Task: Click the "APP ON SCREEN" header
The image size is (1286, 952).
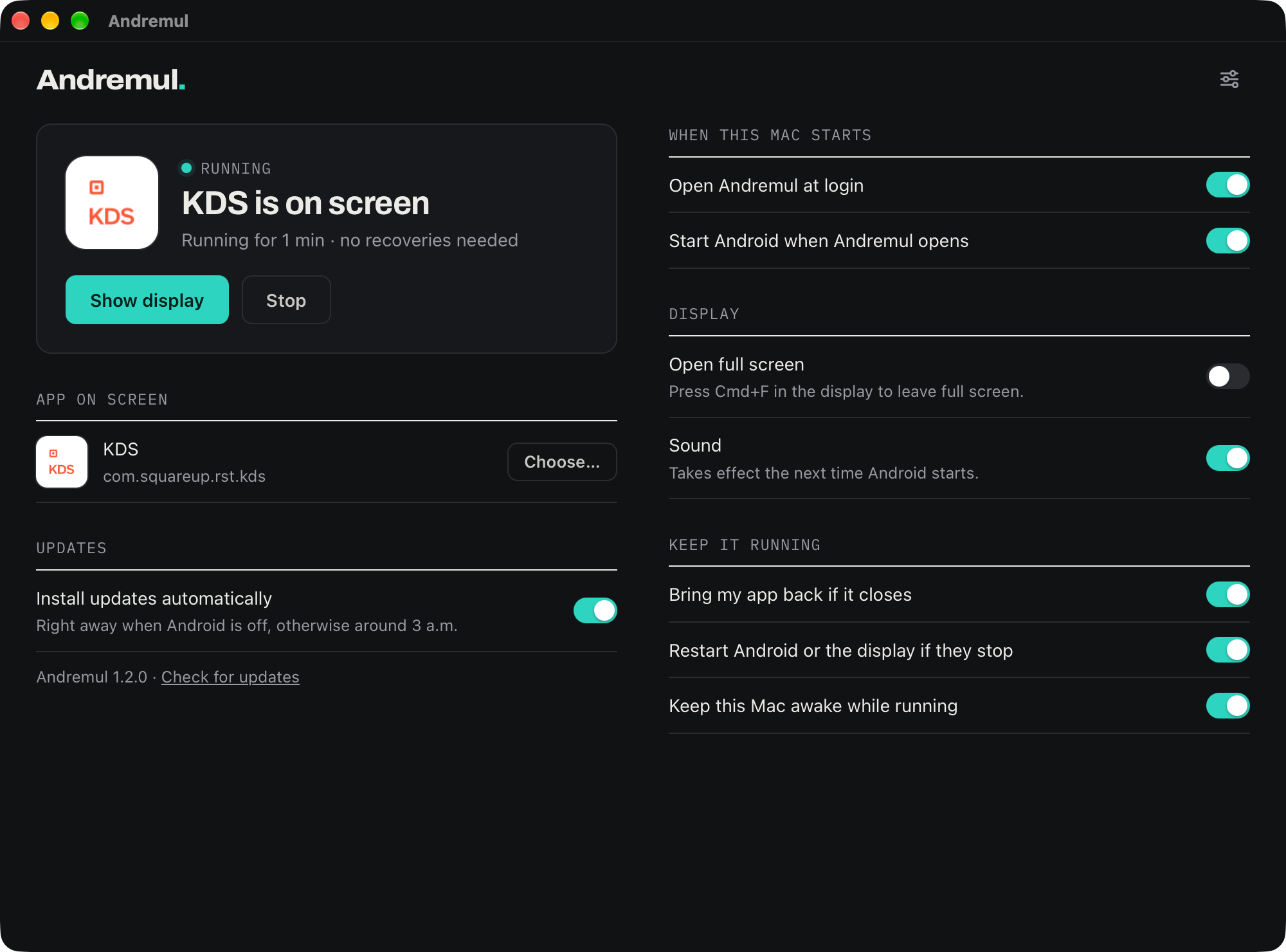Action: (102, 399)
